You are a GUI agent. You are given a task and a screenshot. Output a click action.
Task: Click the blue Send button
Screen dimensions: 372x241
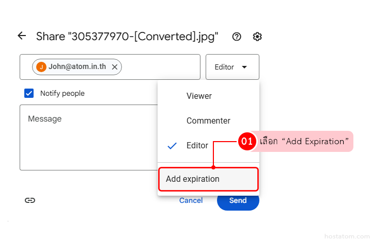238,201
